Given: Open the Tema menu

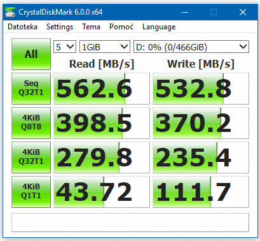Looking at the screenshot, I should tap(91, 27).
